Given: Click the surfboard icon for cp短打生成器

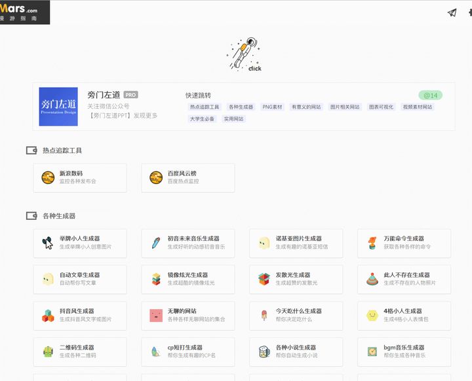Looking at the screenshot, I should [x=155, y=352].
